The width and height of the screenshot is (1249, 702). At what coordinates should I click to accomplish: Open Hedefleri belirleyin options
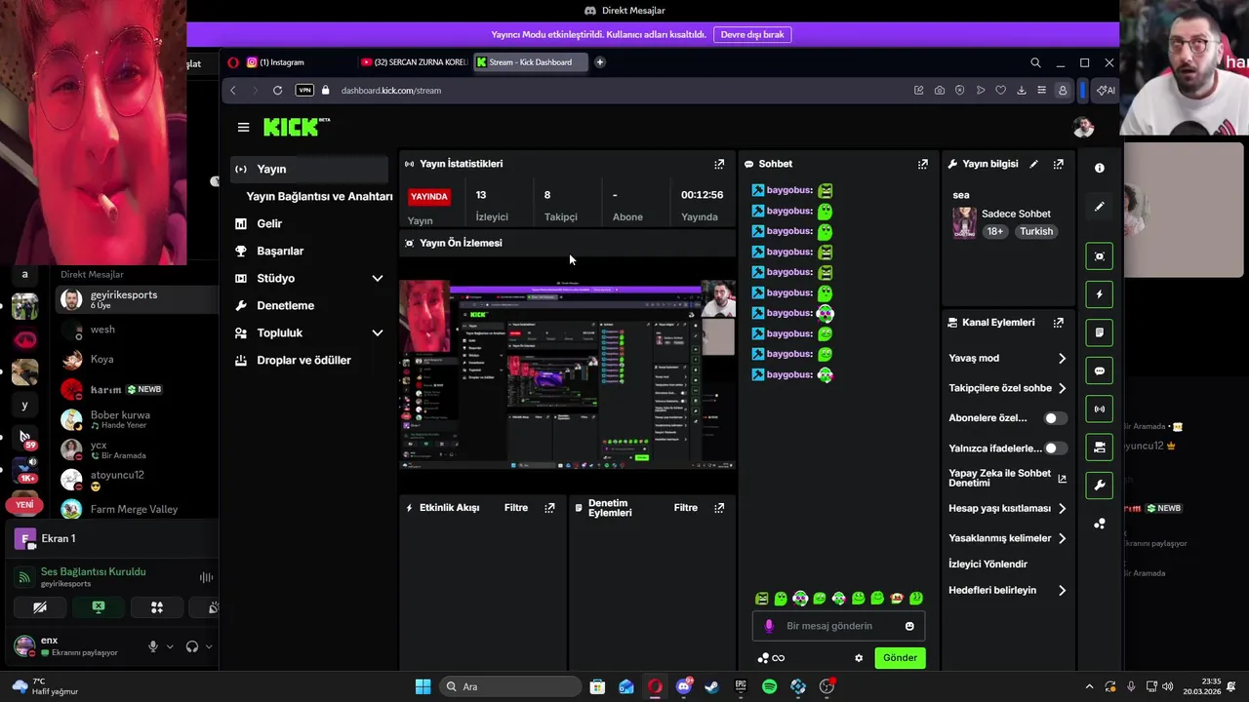pos(1007,590)
